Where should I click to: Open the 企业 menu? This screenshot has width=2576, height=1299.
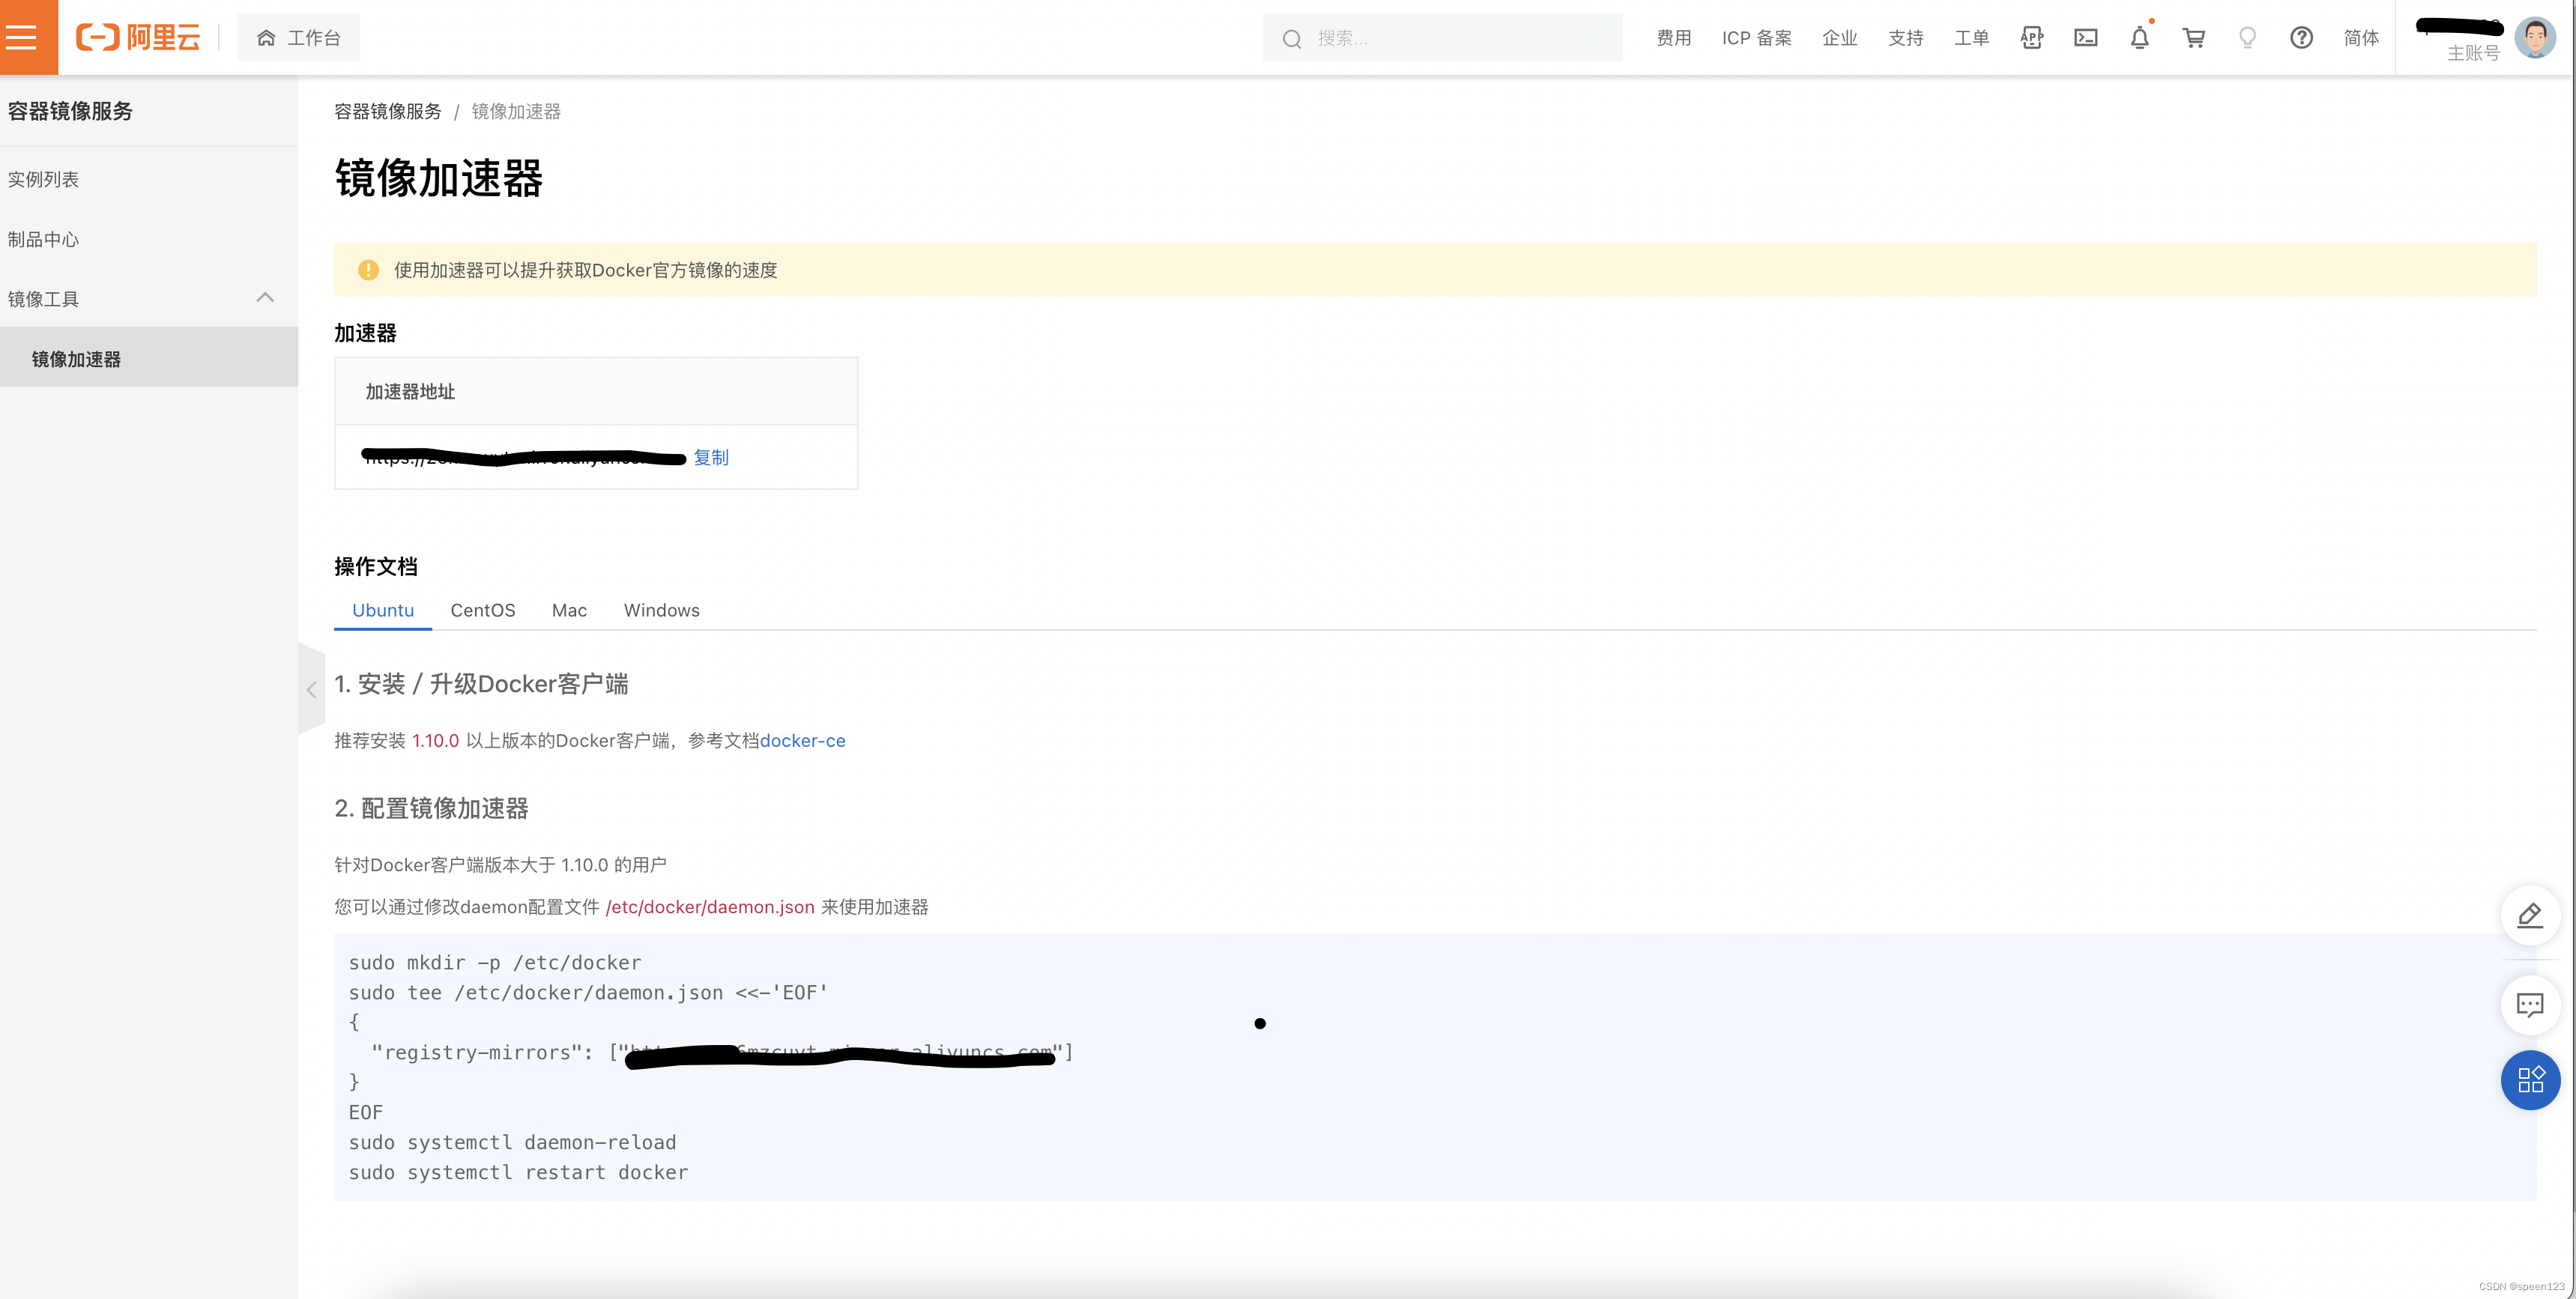tap(1839, 38)
